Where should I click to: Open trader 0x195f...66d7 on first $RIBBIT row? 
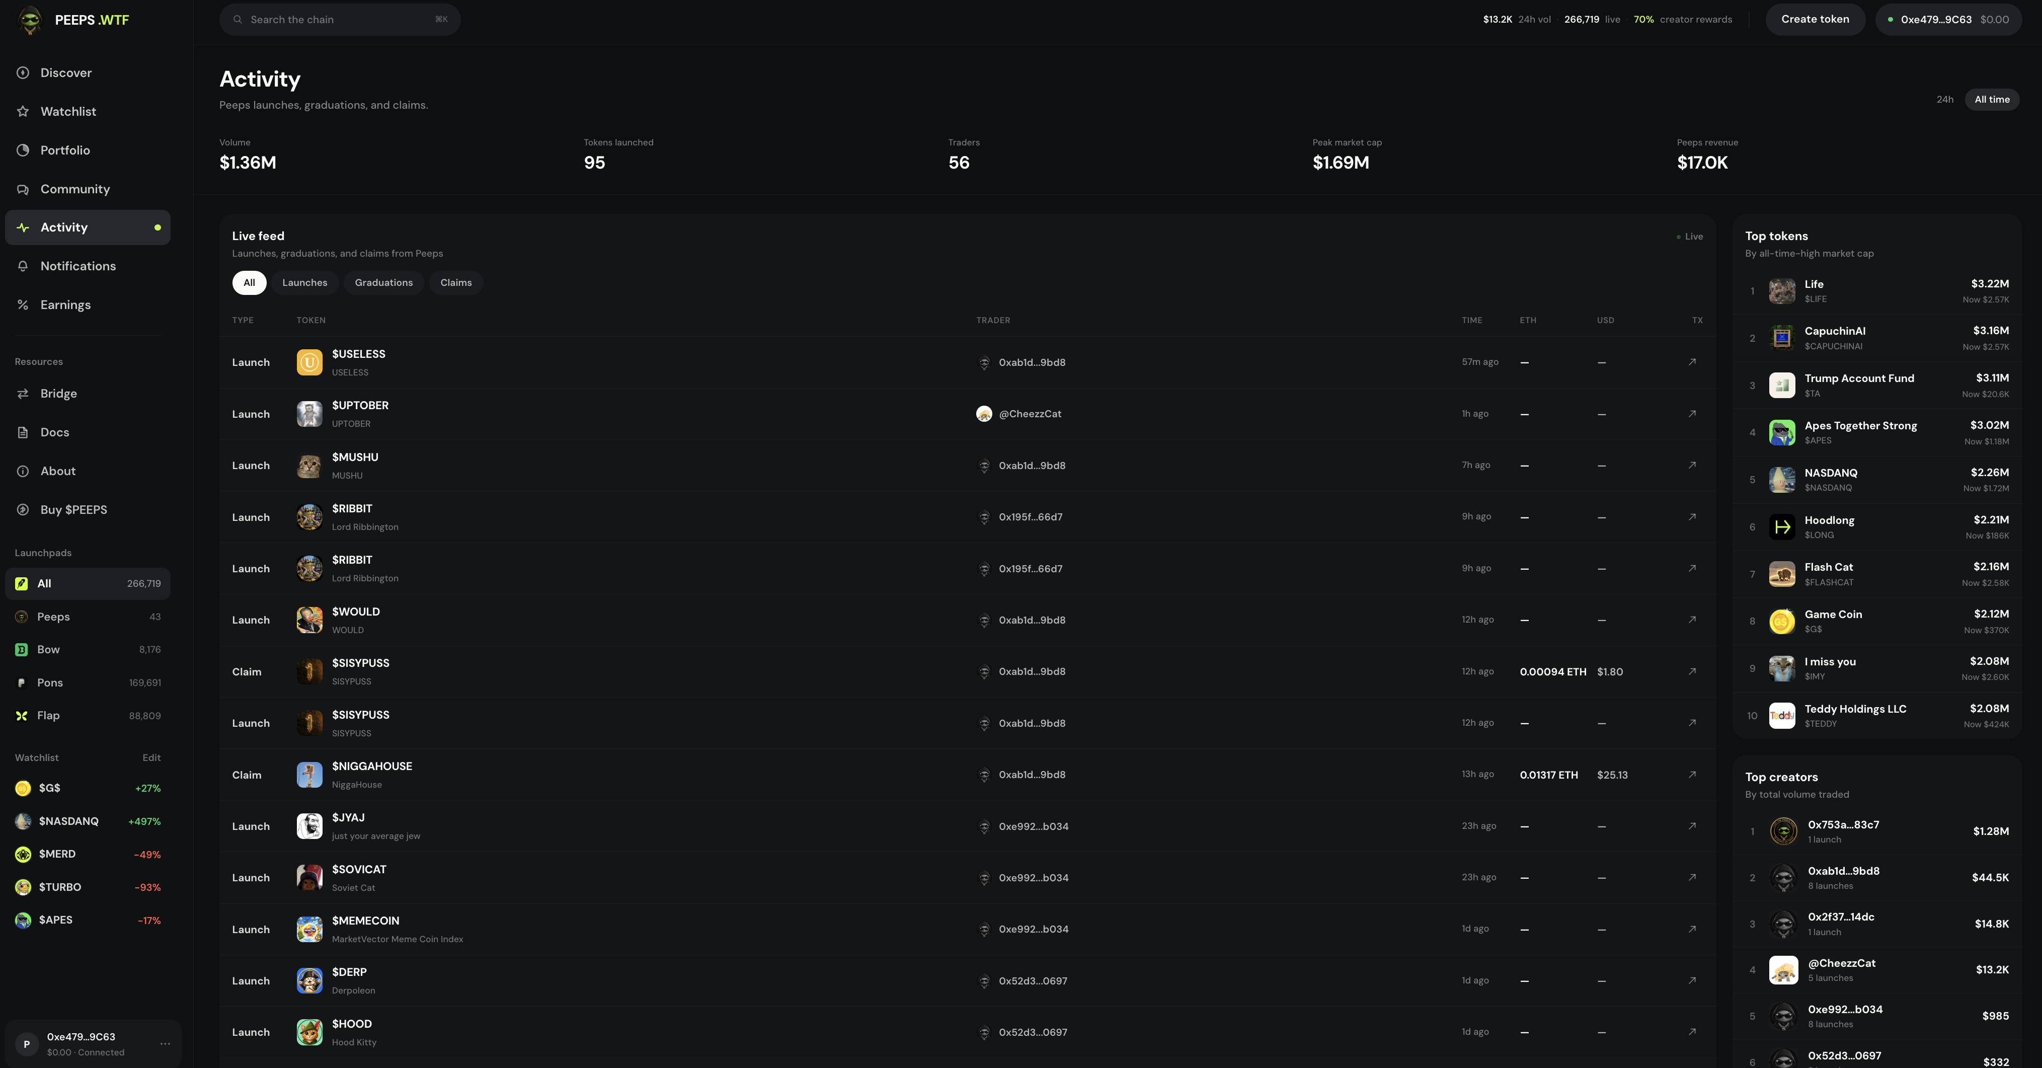pyautogui.click(x=1020, y=517)
